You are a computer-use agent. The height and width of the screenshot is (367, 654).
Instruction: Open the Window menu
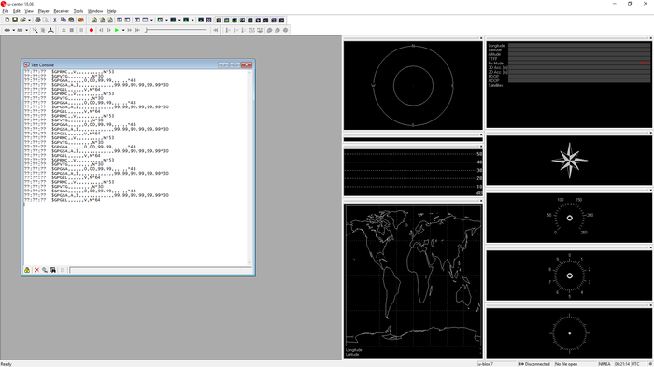click(x=95, y=11)
